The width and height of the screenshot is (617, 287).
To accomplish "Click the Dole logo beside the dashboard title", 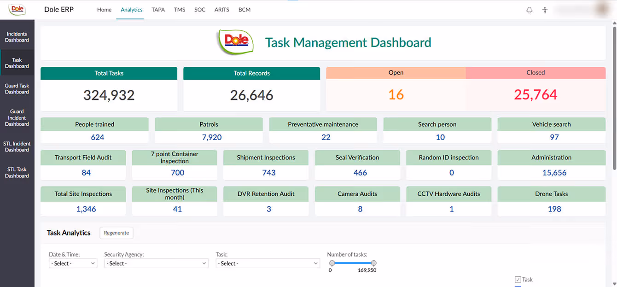I will point(236,42).
